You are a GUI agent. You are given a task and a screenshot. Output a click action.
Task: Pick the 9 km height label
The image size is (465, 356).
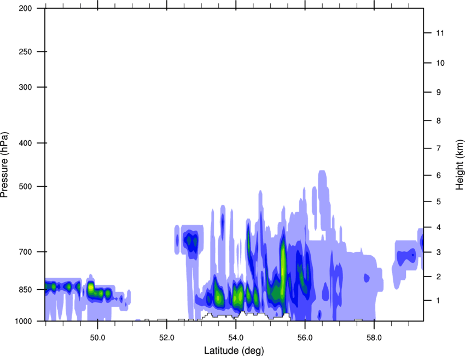(439, 93)
